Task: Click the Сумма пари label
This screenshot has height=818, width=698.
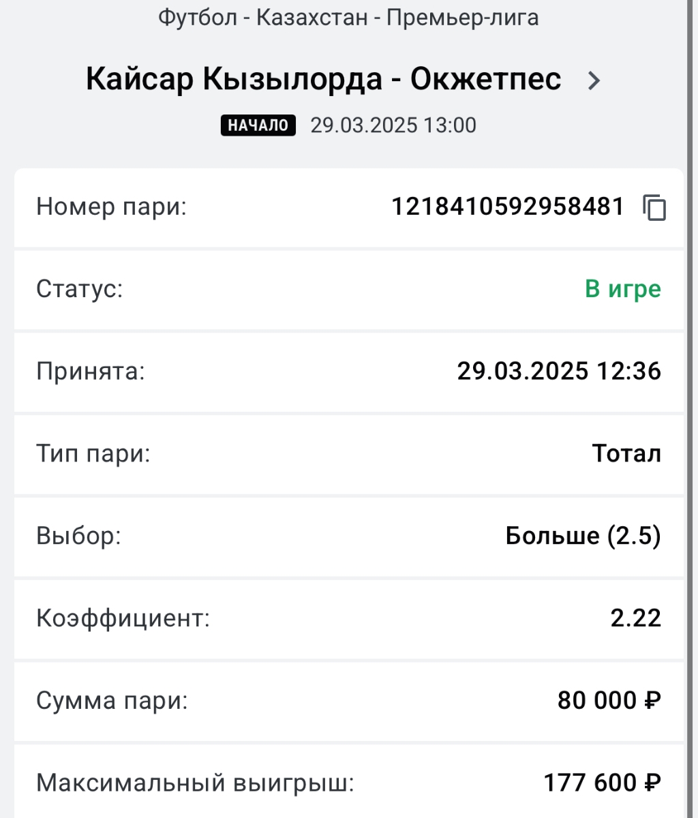Action: [x=112, y=701]
